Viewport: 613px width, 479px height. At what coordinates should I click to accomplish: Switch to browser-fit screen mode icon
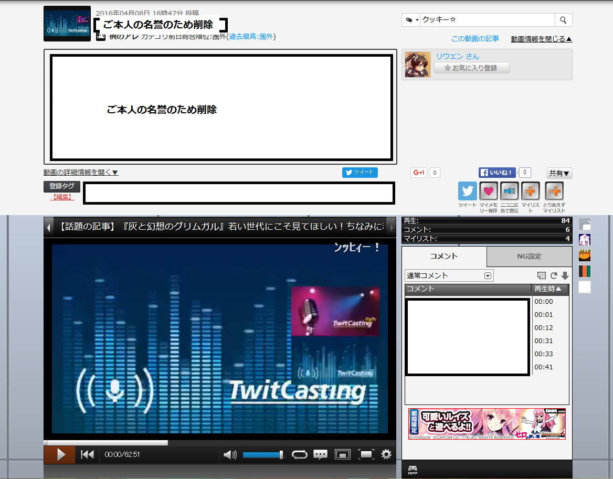pos(343,455)
